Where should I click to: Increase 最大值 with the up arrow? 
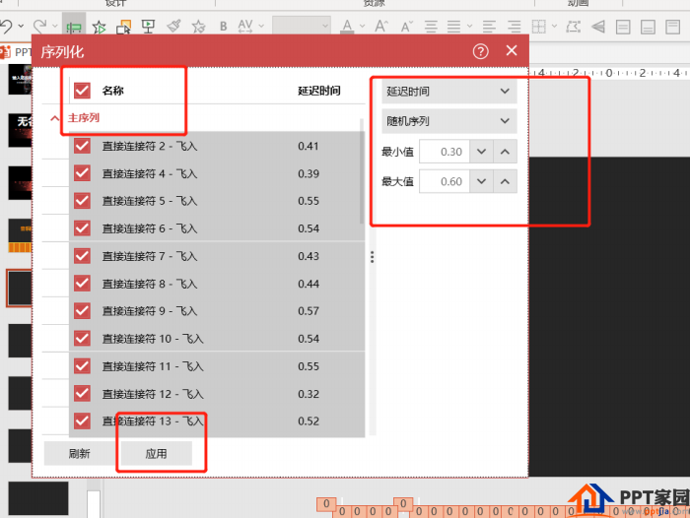point(504,181)
